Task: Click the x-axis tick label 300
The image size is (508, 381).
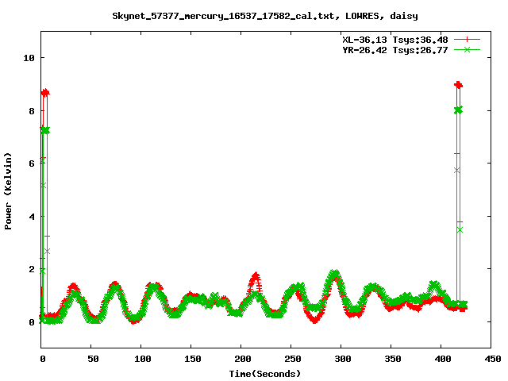Action: [x=343, y=359]
